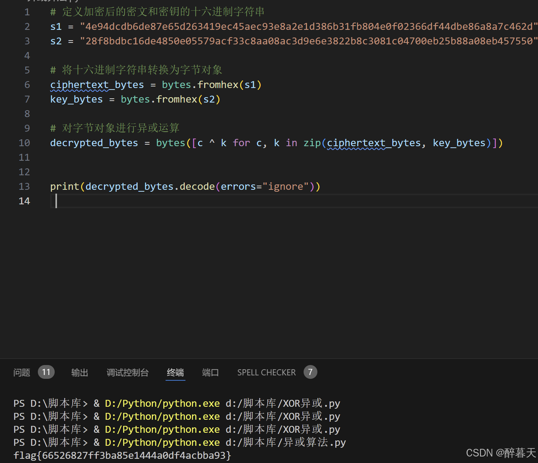Click line number 7 beside key_bytes
The image size is (538, 463).
click(27, 99)
